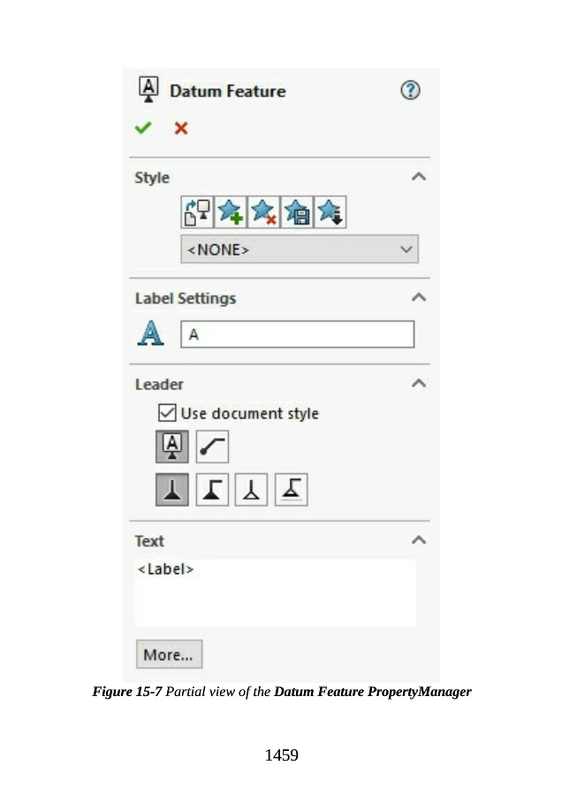Click the label input field containing A
Image resolution: width=562 pixels, height=796 pixels.
[x=297, y=334]
